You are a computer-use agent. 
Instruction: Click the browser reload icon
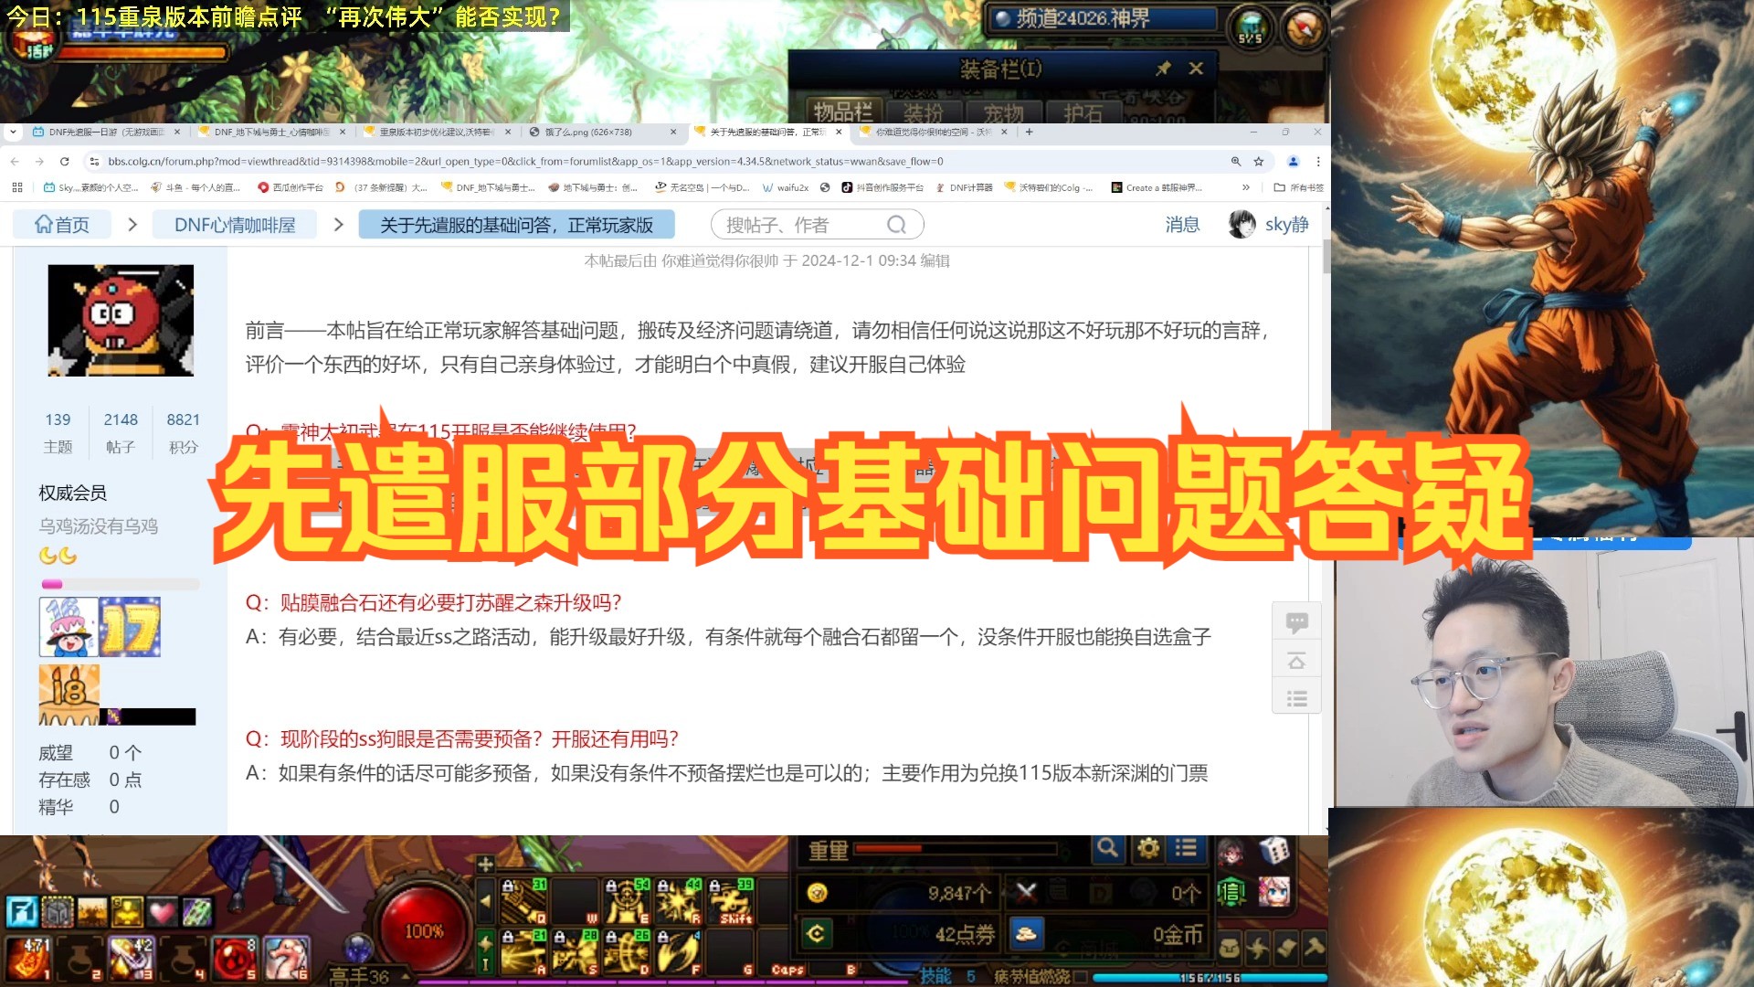point(64,162)
